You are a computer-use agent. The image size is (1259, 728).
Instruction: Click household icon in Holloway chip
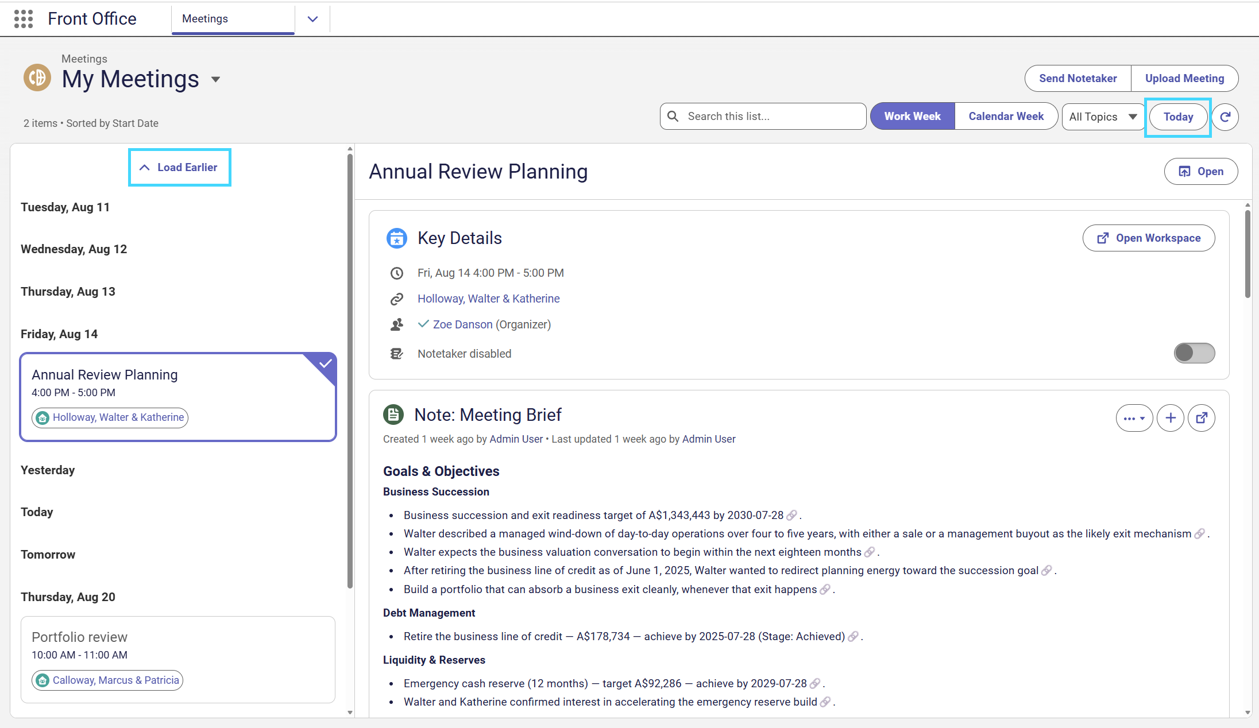(x=43, y=418)
